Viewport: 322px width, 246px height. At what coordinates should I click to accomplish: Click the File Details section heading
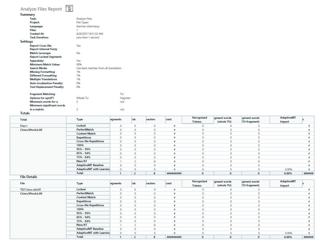click(28, 177)
